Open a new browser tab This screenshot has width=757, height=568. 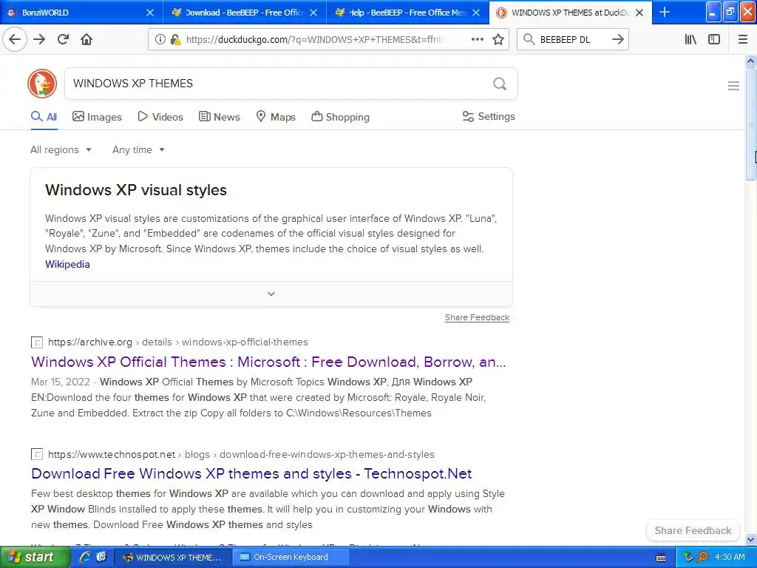point(665,12)
